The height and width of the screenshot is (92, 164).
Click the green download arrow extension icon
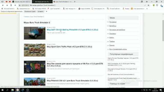154,5
